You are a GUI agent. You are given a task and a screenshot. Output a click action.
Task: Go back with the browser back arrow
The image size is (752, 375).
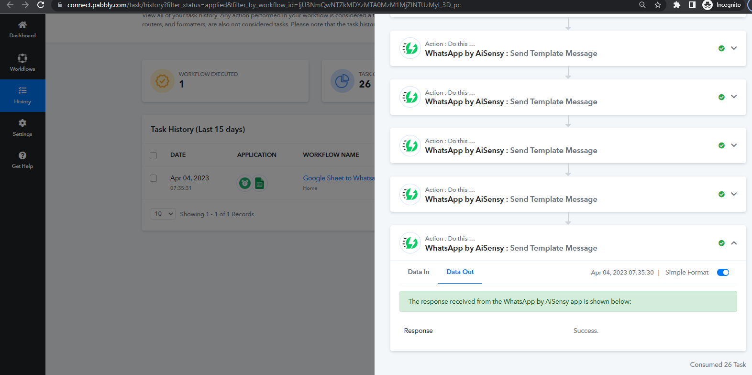pyautogui.click(x=10, y=5)
